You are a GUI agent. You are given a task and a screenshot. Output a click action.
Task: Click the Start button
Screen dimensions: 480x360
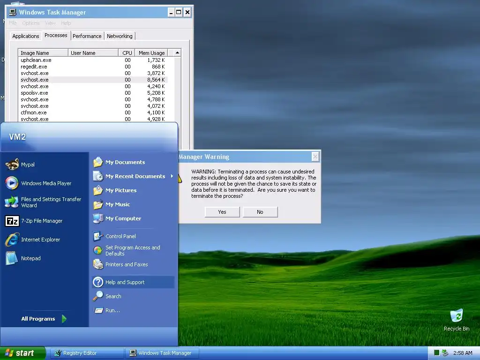22,353
